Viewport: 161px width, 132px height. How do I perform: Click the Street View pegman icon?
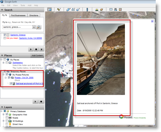click(10, 124)
